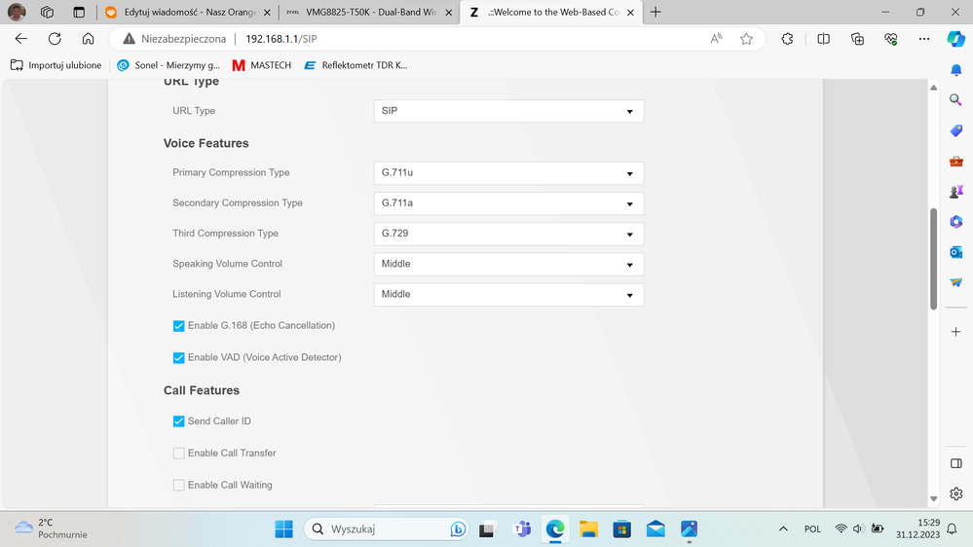Image resolution: width=973 pixels, height=547 pixels.
Task: Expand Primary Compression Type dropdown
Action: [x=507, y=173]
